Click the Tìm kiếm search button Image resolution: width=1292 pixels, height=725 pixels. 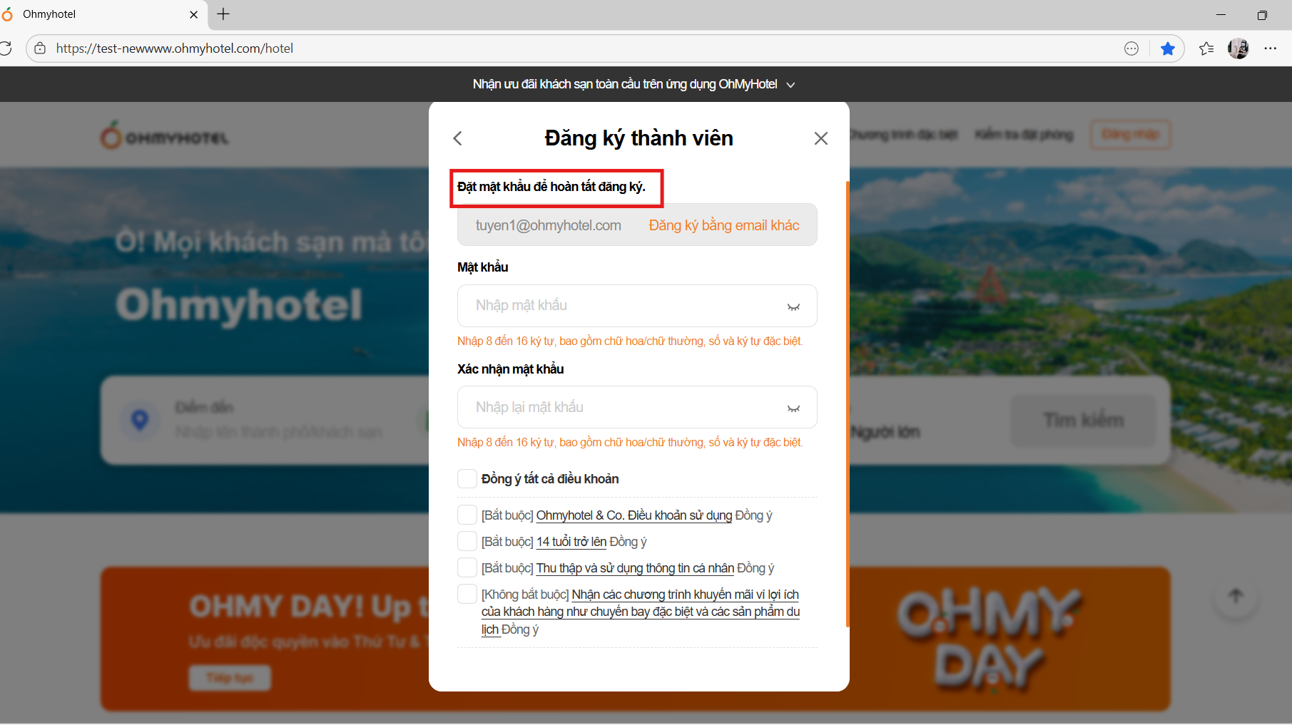(1084, 421)
